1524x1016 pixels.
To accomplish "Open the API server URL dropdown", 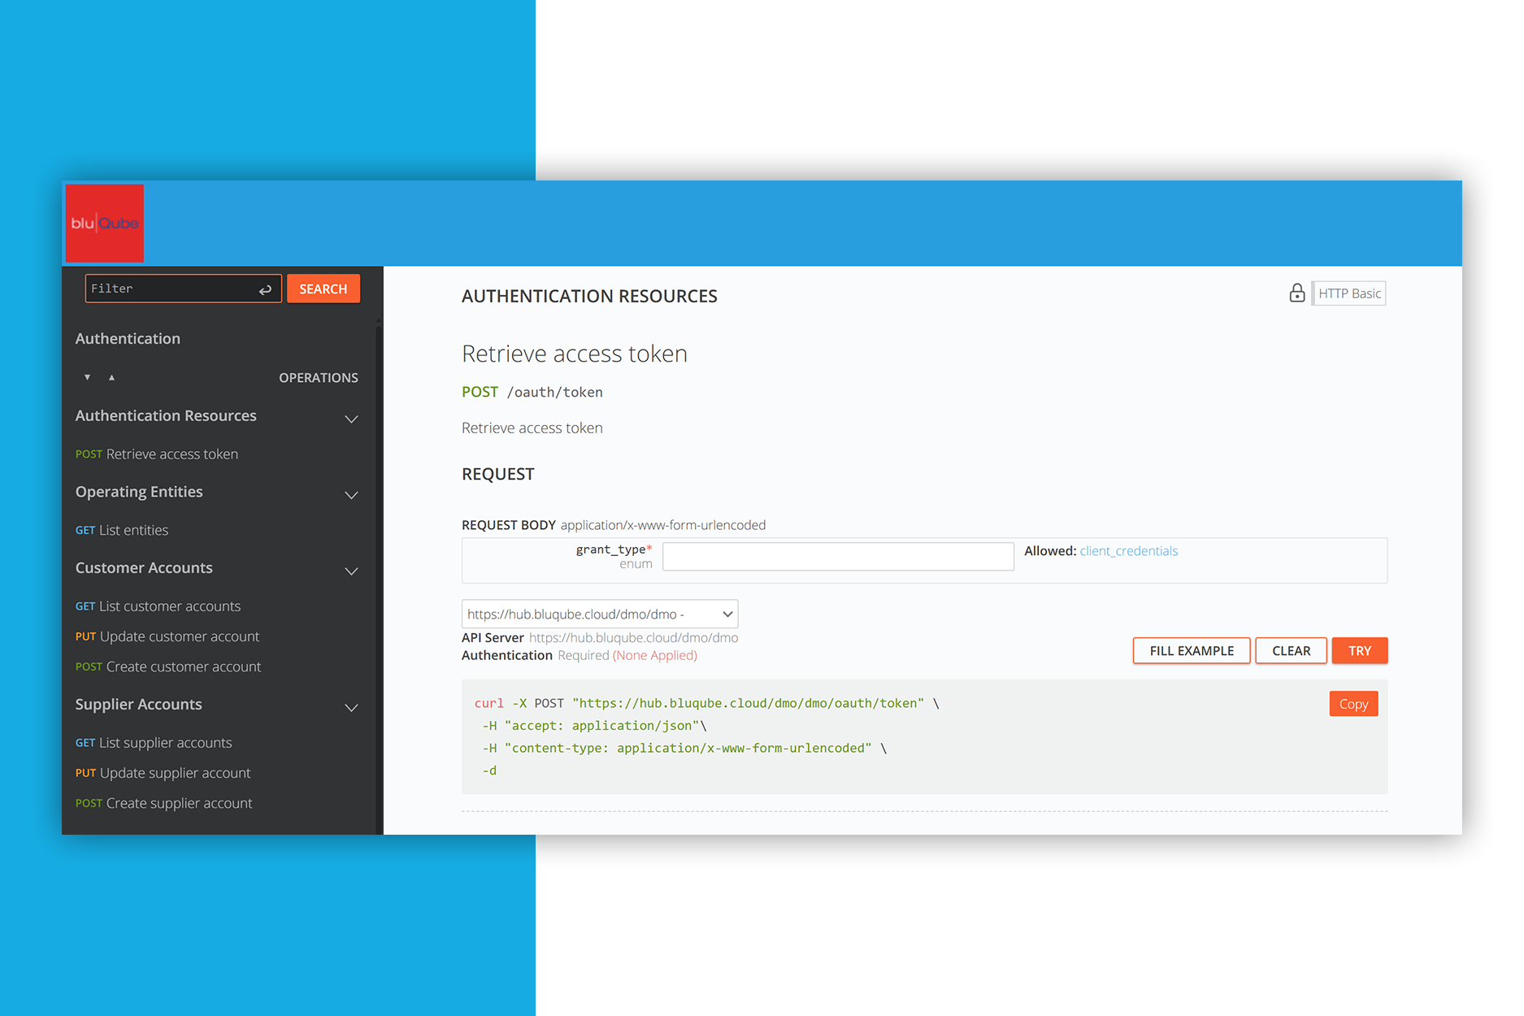I will pos(599,614).
